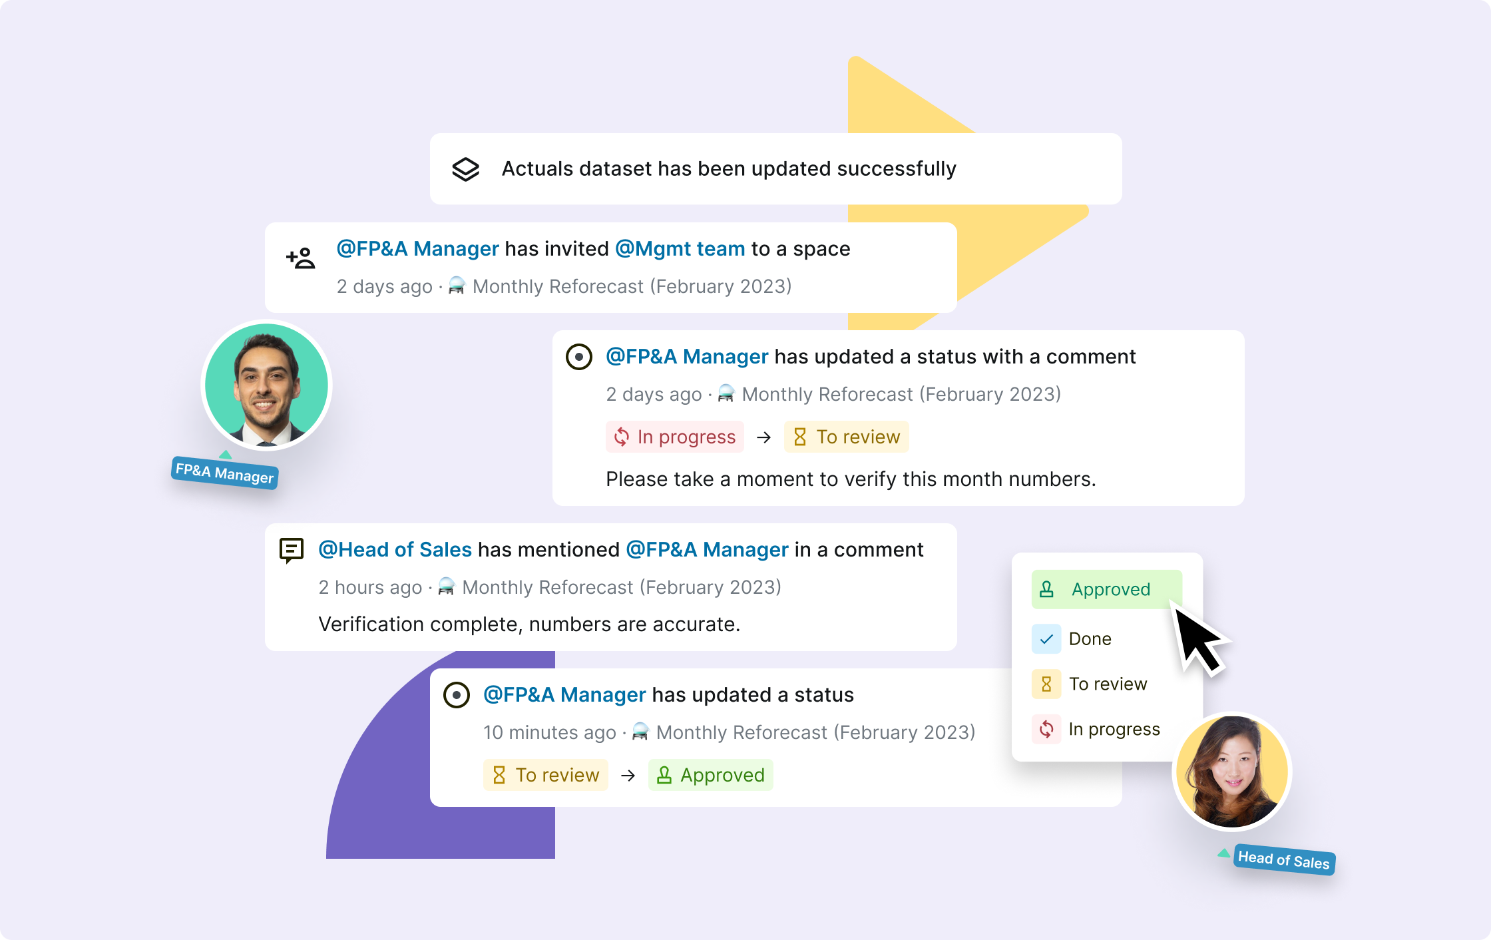Click the hourglass icon beside To review in dropdown
Screen dimensions: 1491x940
click(1046, 684)
